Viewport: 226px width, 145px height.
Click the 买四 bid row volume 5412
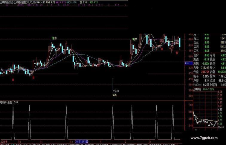223,47
